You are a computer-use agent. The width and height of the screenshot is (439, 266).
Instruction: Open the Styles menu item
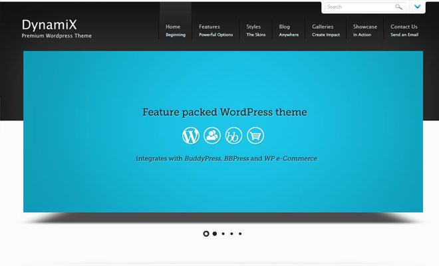pos(255,30)
